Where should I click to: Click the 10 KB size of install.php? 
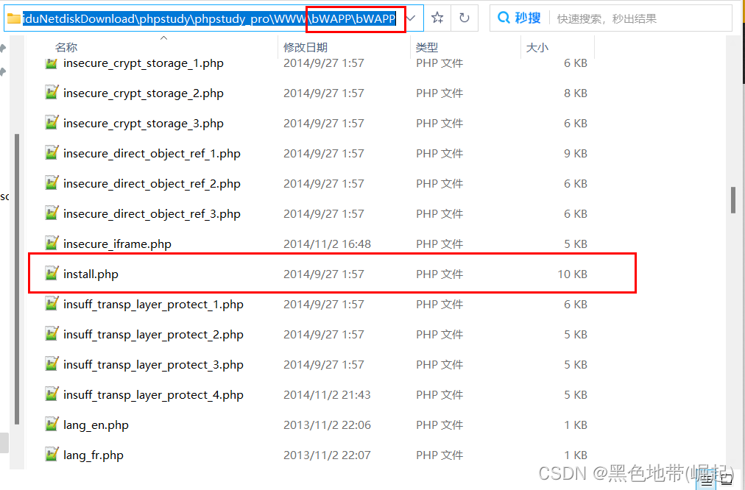tap(572, 274)
